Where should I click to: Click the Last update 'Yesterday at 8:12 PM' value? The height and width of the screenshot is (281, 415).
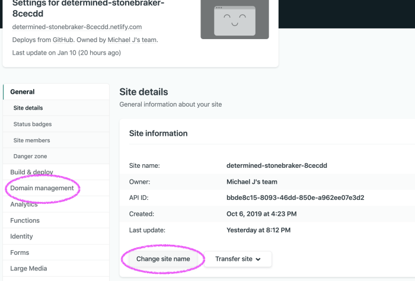click(x=258, y=230)
